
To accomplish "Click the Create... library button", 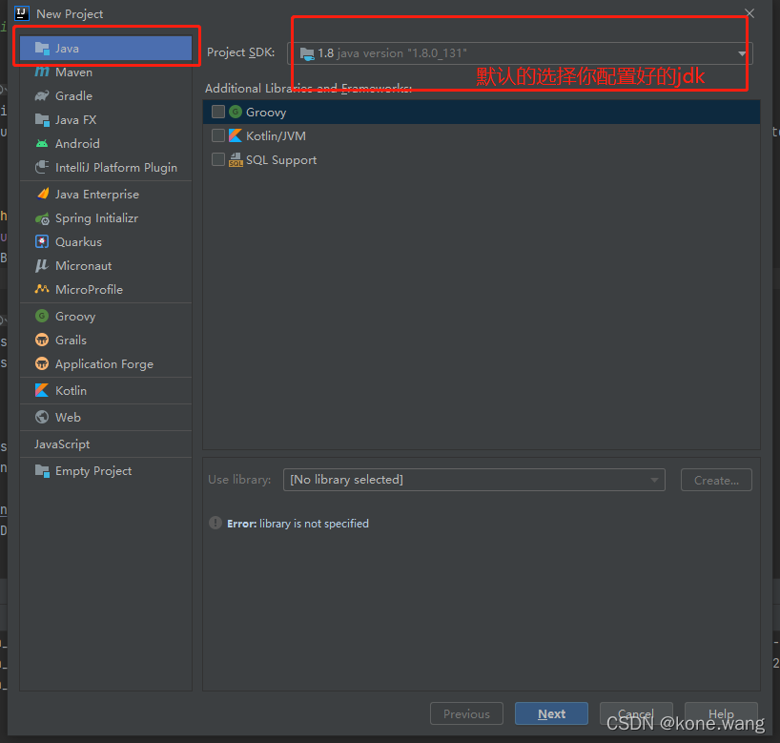I will (716, 481).
